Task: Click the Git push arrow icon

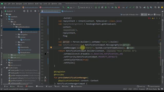Action: 134,7
